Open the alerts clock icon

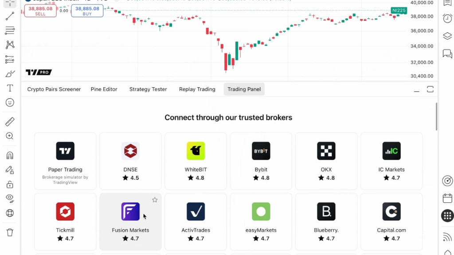click(447, 19)
